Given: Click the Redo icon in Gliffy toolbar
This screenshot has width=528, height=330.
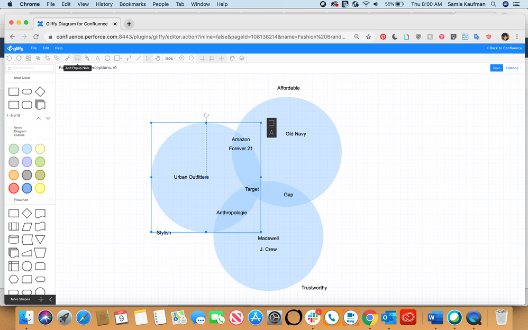Looking at the screenshot, I should (19, 58).
